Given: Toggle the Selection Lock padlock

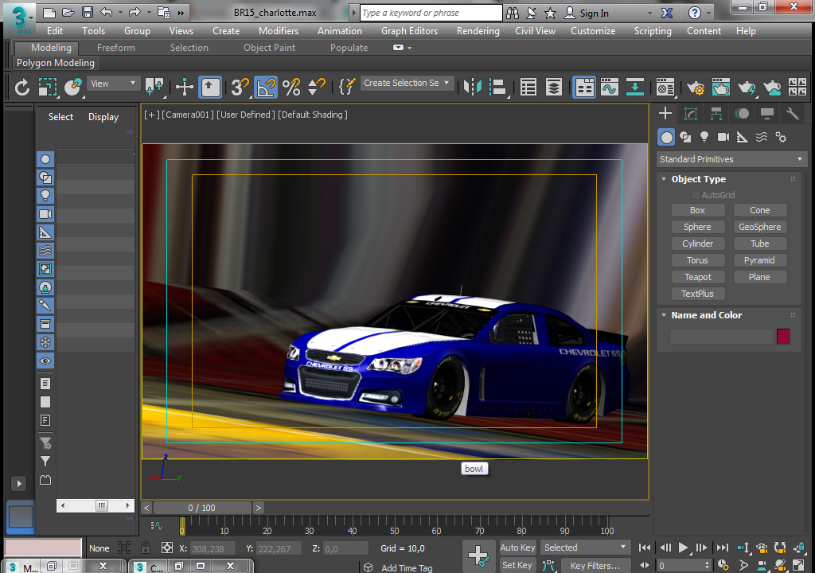Looking at the screenshot, I should 146,548.
